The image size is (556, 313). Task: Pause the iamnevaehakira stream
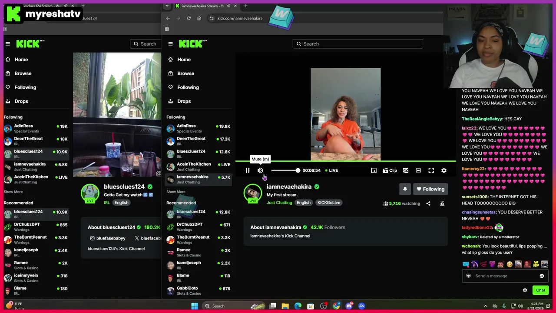point(248,170)
